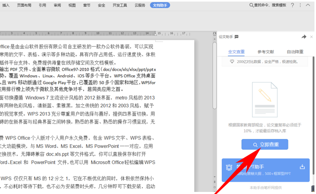Select the 开发工具 ribbon tab

pyautogui.click(x=120, y=5)
